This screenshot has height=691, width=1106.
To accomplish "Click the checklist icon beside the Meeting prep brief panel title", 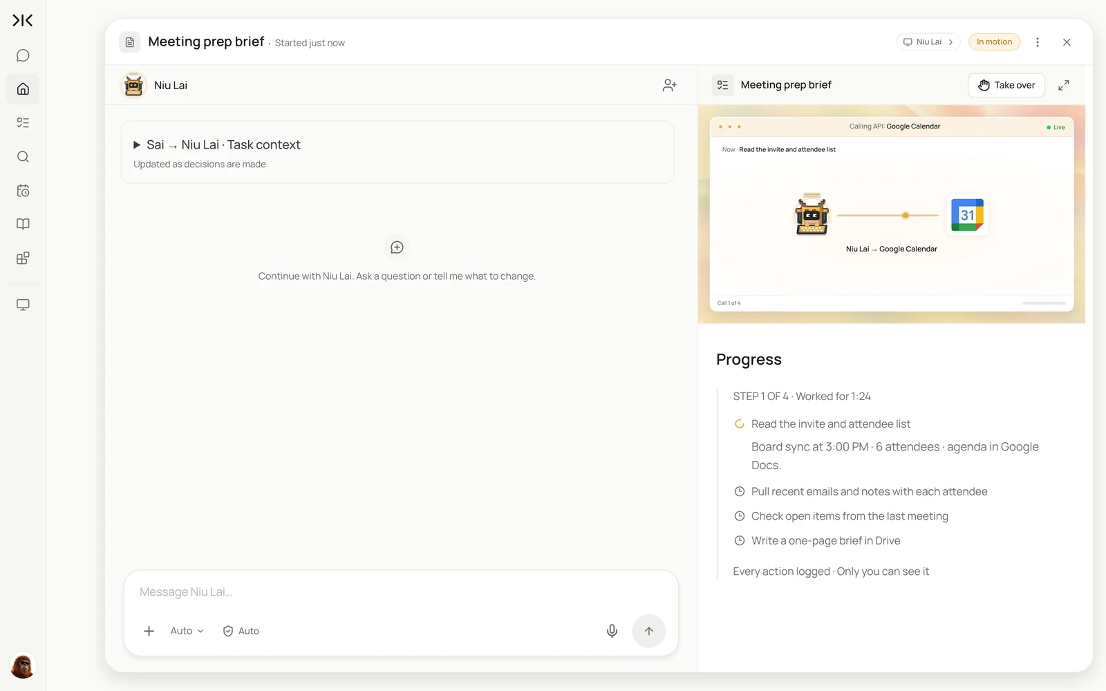I will pyautogui.click(x=723, y=85).
